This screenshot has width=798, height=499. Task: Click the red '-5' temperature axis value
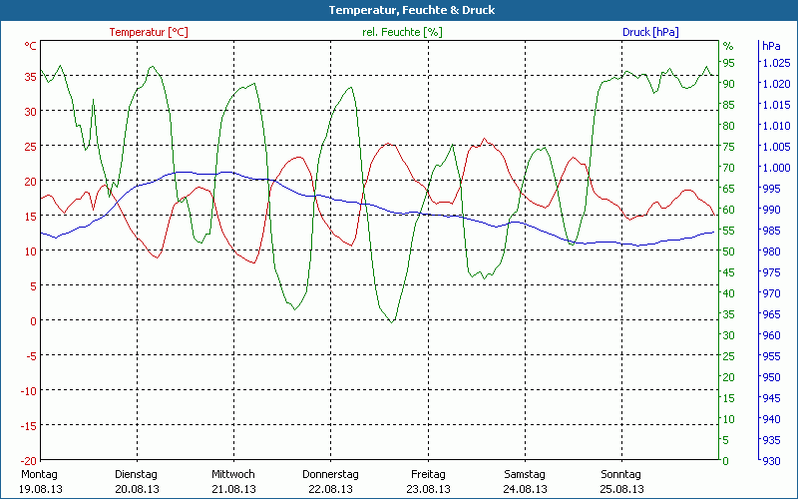pyautogui.click(x=31, y=356)
